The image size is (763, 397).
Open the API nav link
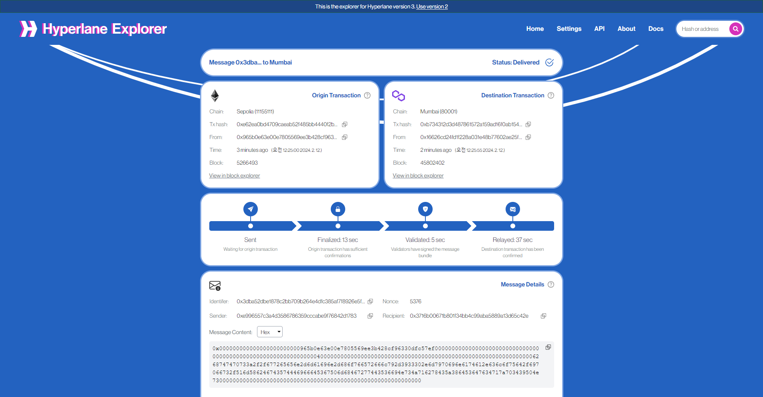click(599, 29)
